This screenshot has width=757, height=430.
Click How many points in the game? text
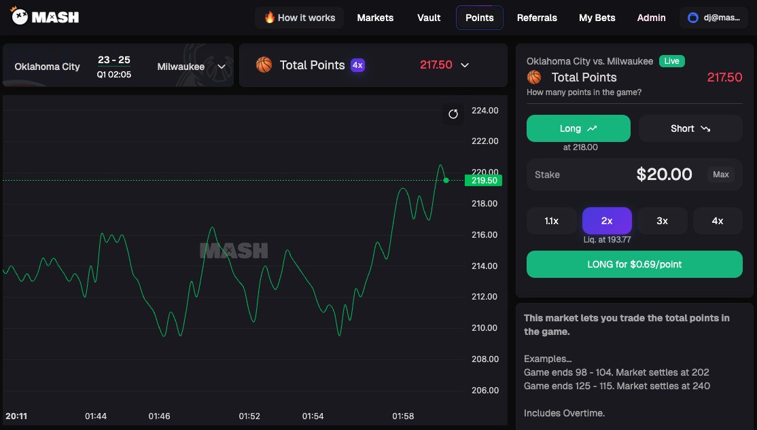click(584, 92)
